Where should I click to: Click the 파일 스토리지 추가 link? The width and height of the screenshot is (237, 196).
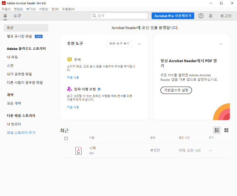21,133
